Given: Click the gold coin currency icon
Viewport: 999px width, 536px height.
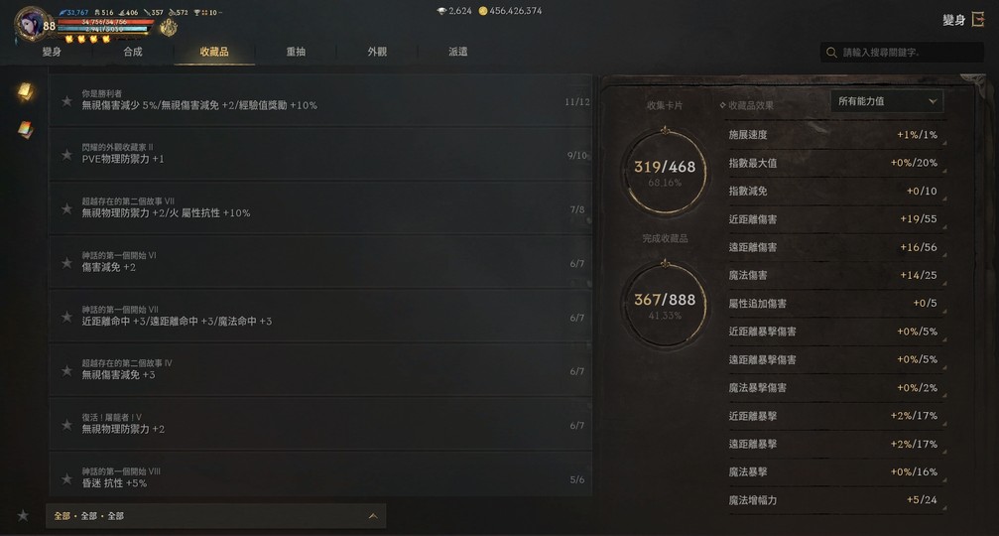Looking at the screenshot, I should point(483,11).
